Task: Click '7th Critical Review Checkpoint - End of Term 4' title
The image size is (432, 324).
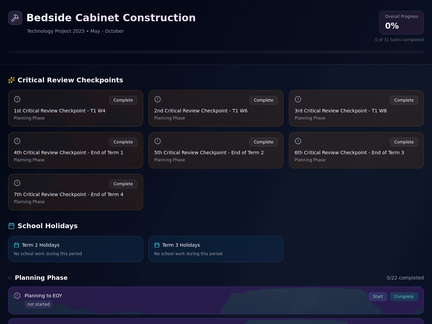Action: pos(69,194)
